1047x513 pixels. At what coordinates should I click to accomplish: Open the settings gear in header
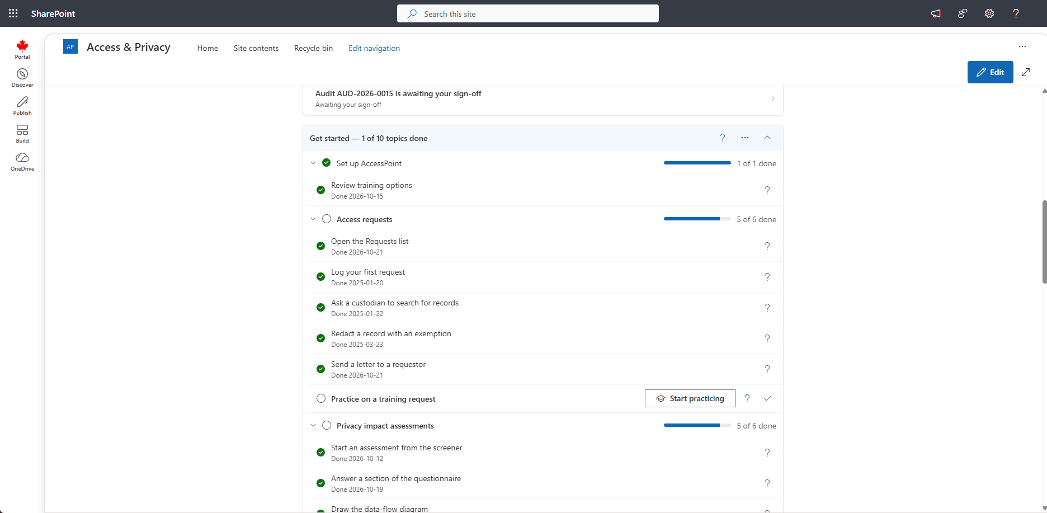tap(989, 13)
